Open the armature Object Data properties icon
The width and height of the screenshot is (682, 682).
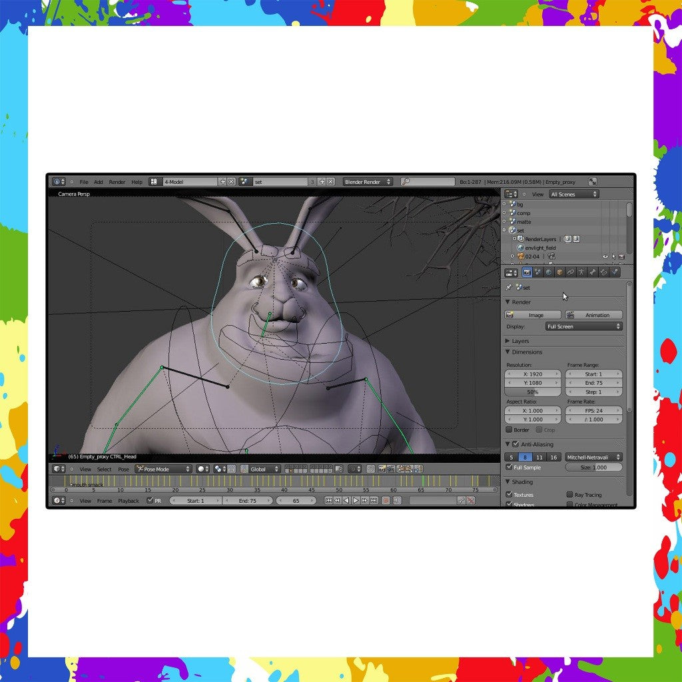tap(581, 272)
